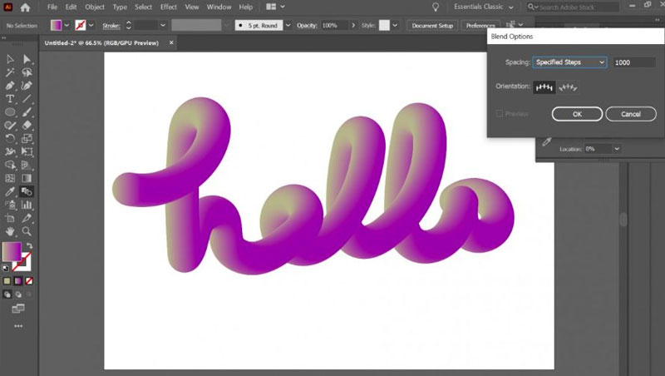This screenshot has height=376, width=665.
Task: Open Edit Toolbar three-dots button
Action: [x=18, y=326]
